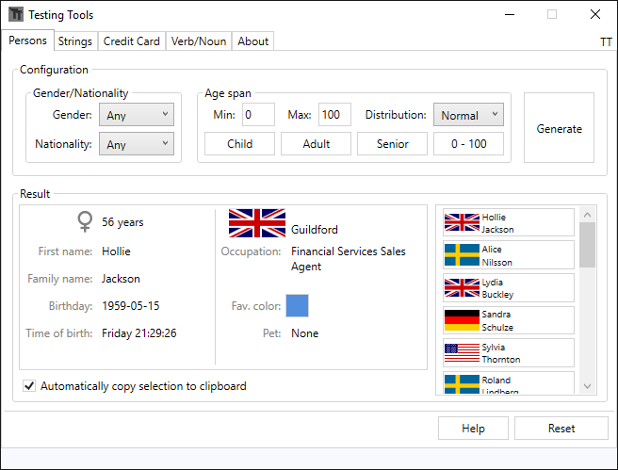
Task: Click the pet value None
Action: (x=304, y=333)
